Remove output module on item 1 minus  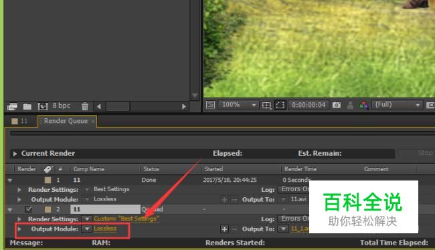coord(234,200)
